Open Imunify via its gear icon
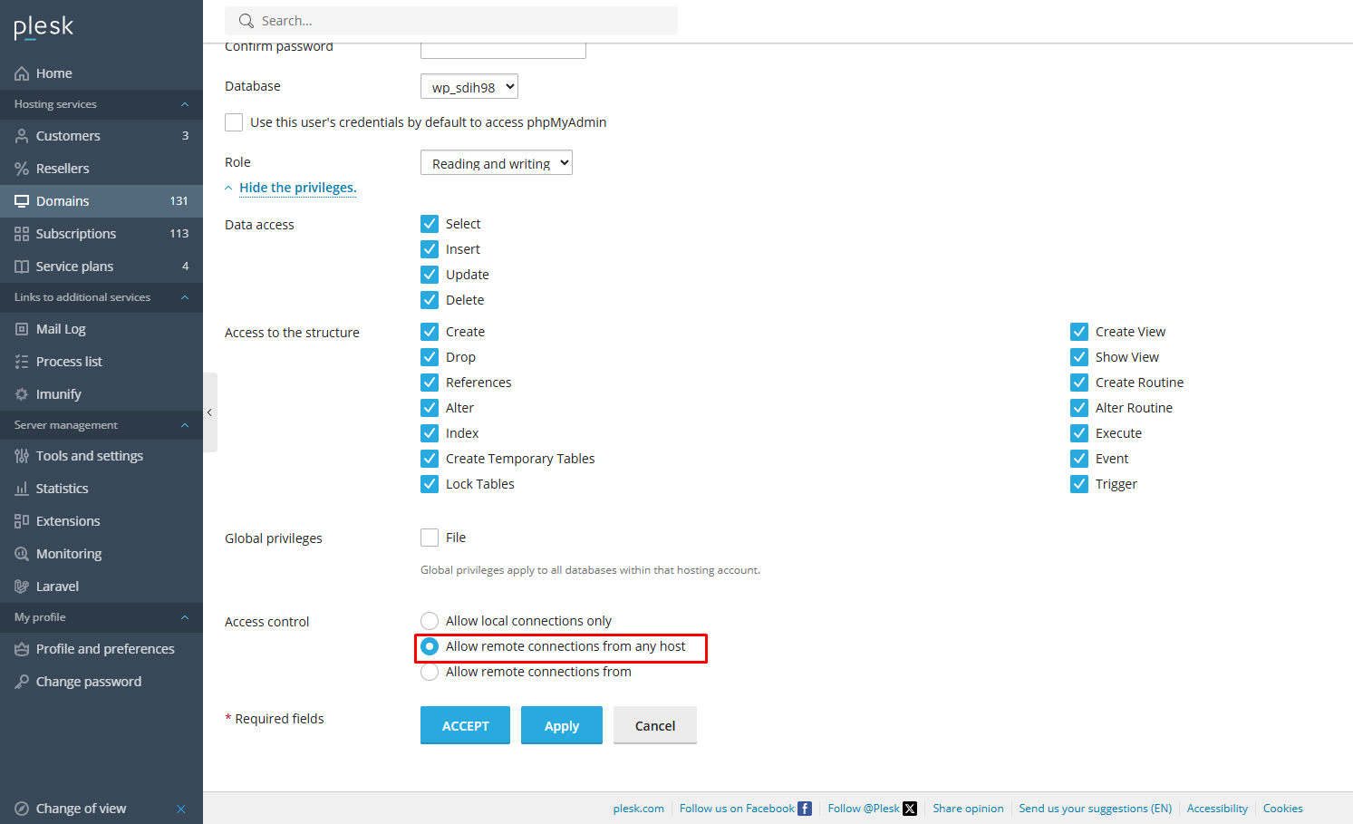The width and height of the screenshot is (1353, 824). point(22,394)
